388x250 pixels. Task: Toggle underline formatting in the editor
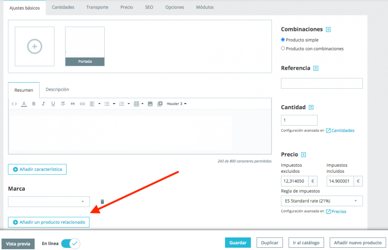tap(53, 104)
